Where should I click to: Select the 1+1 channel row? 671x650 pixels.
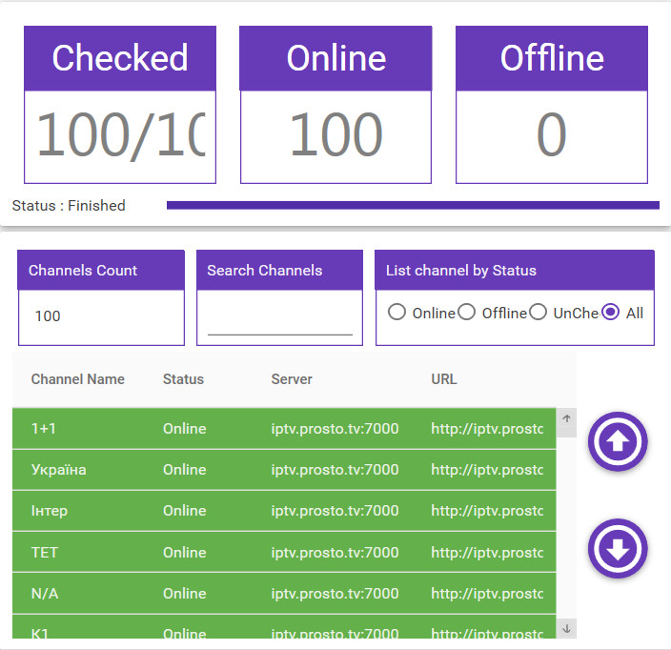click(x=283, y=429)
